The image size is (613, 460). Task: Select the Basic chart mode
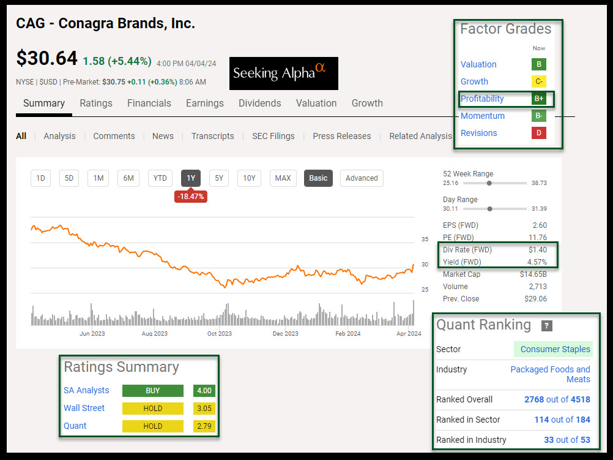click(x=318, y=178)
